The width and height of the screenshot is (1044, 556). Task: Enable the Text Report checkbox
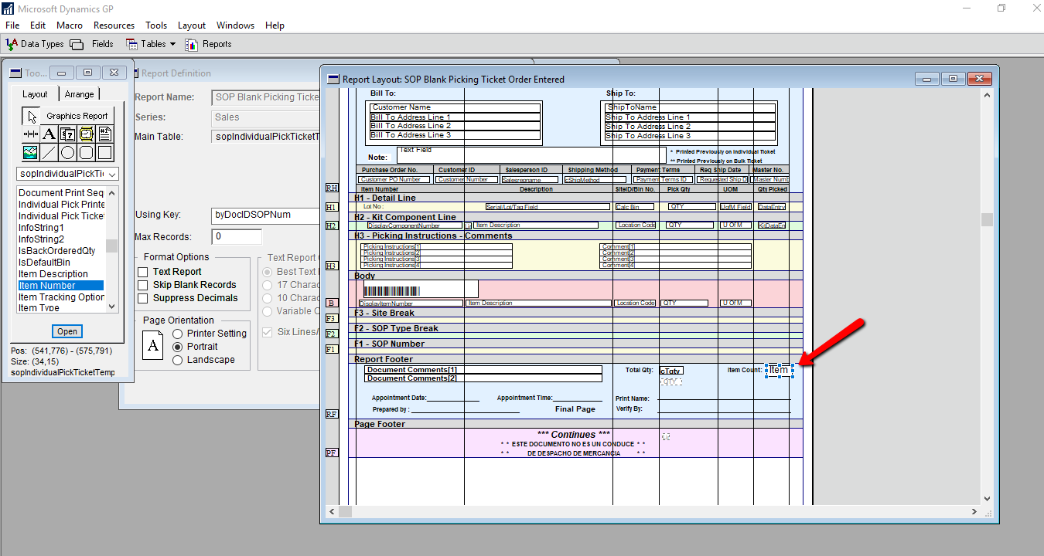tap(142, 272)
